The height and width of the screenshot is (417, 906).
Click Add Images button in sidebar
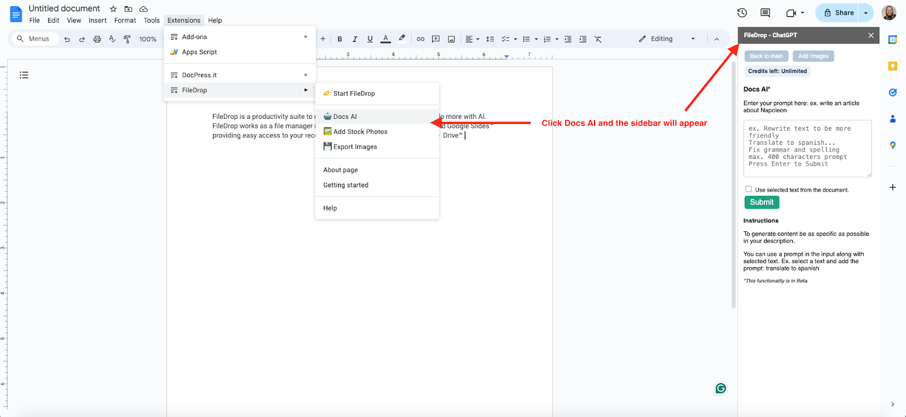[813, 56]
